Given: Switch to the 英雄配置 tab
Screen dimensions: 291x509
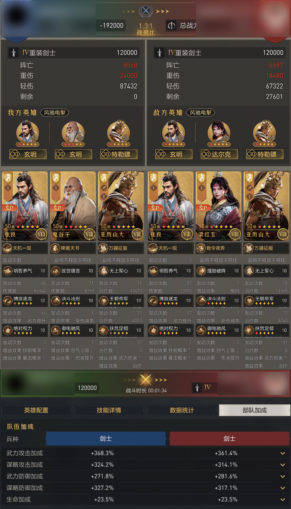Looking at the screenshot, I should pyautogui.click(x=36, y=410).
